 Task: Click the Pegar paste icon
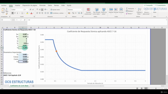(x=3, y=10)
